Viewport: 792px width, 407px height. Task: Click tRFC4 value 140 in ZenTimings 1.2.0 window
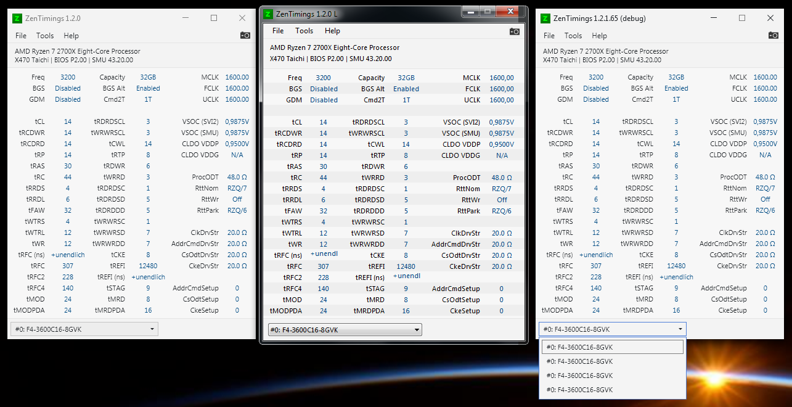68,288
